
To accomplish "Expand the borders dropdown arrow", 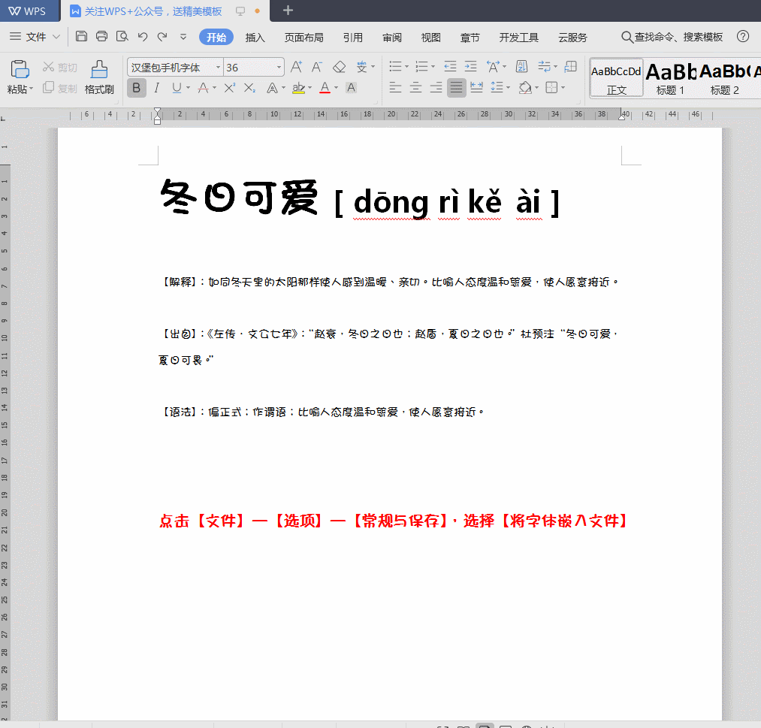I will (563, 88).
